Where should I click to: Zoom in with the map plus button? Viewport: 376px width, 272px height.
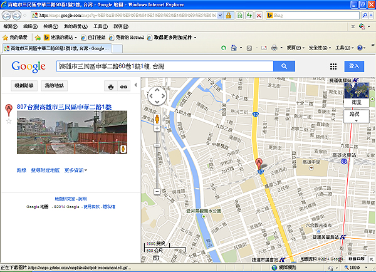click(156, 128)
